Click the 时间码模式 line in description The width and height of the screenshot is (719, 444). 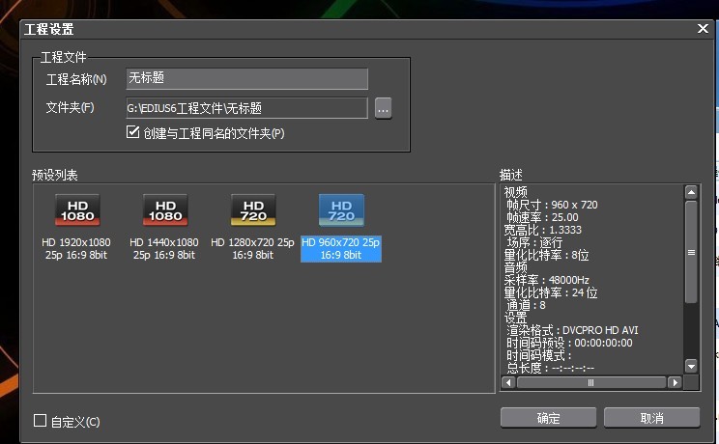tap(539, 355)
